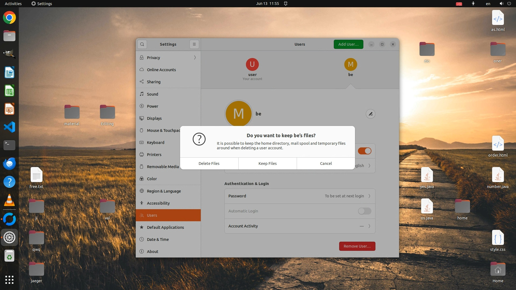516x290 pixels.
Task: Open the Settings hamburger menu
Action: point(194,44)
